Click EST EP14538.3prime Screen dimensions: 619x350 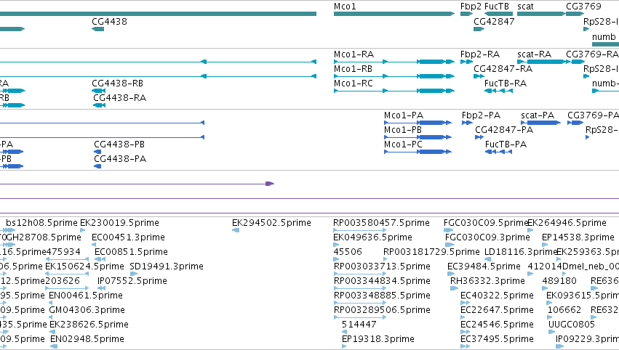tap(544, 245)
